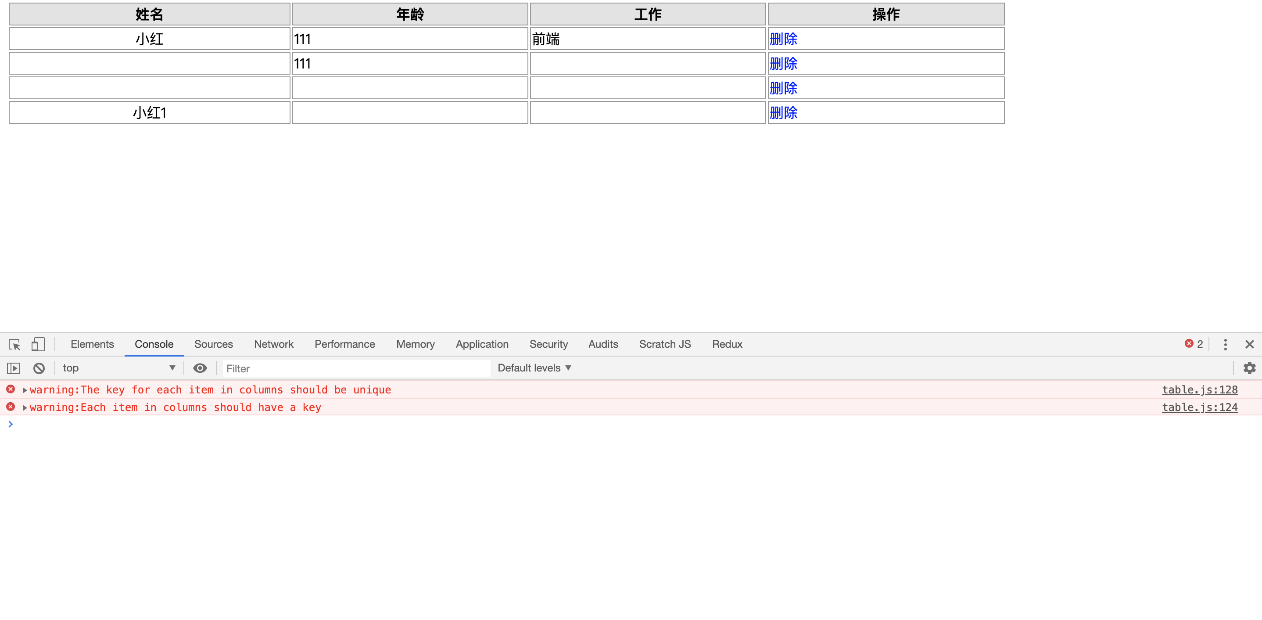Switch to the Elements tab

92,345
